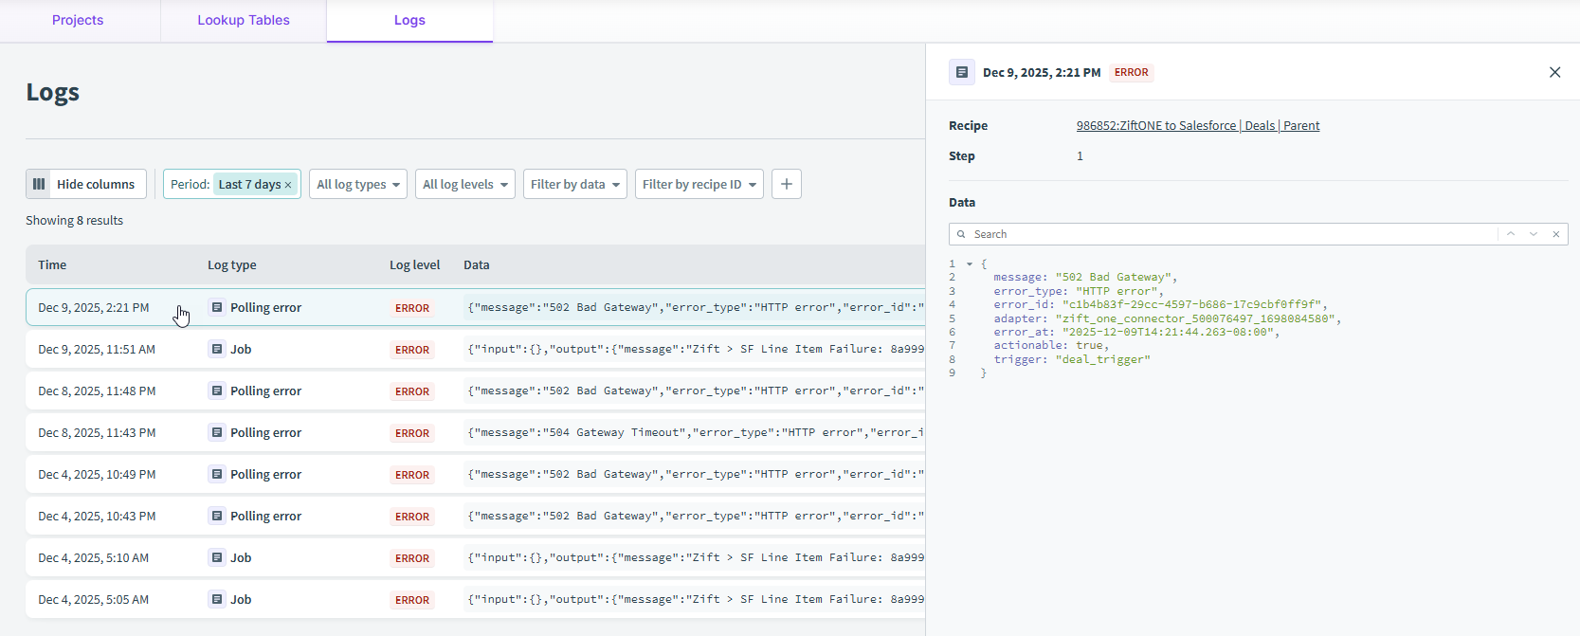Switch to the Lookup Tables tab

[244, 20]
